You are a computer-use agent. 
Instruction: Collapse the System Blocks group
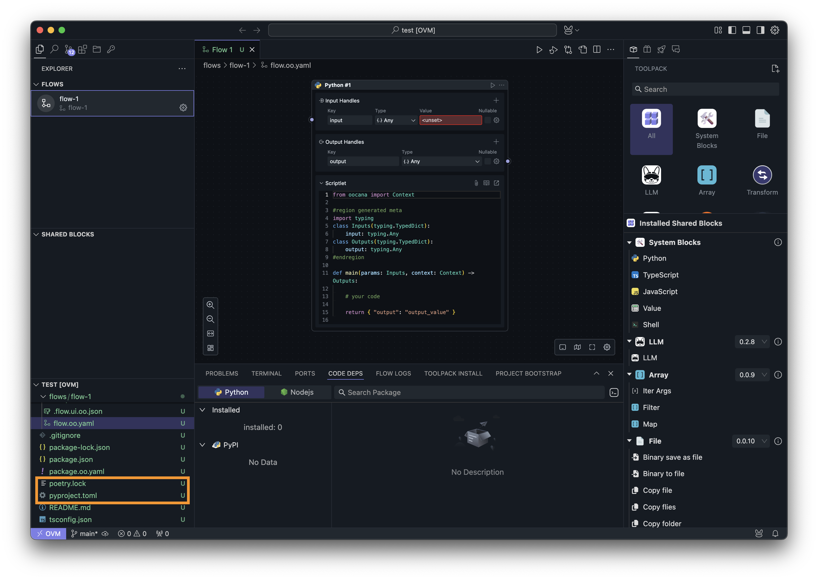tap(629, 242)
